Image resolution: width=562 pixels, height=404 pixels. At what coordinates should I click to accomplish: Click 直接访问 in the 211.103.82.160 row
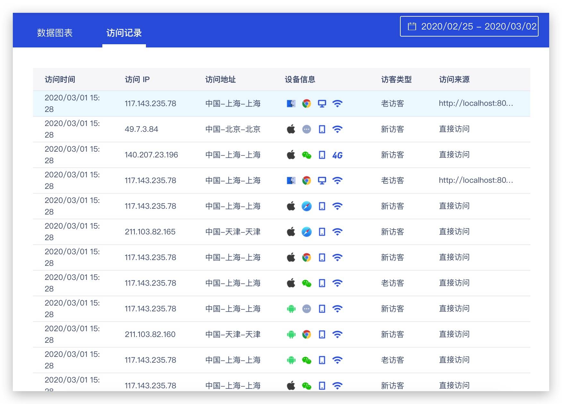[x=454, y=334]
